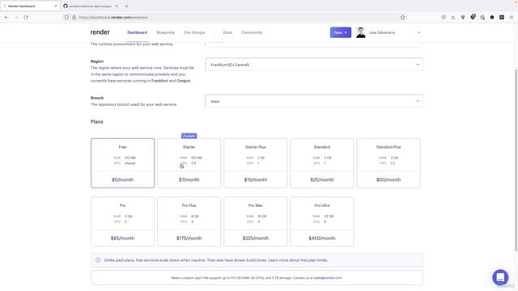
Task: Reload the page with the refresh icon
Action: [26, 17]
